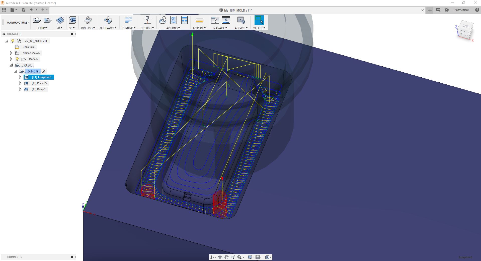The image size is (481, 261).
Task: Open the File menu icon
Action: coord(13,10)
